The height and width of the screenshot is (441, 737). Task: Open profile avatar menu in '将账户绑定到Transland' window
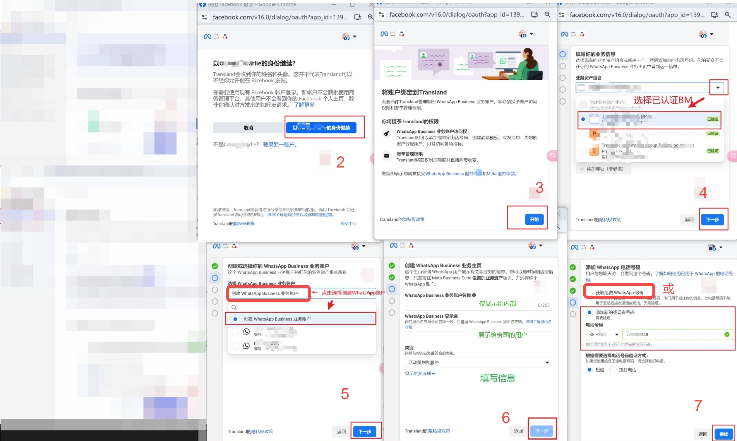pos(526,34)
